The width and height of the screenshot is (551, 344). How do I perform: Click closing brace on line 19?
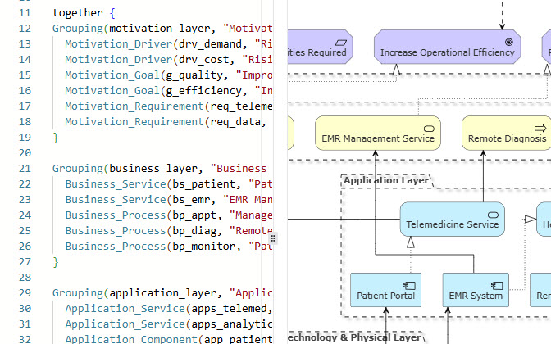coord(56,138)
